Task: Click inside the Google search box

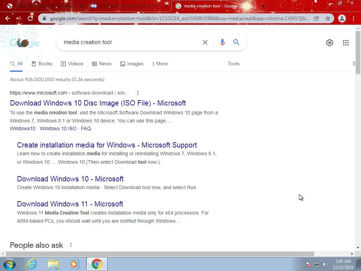Action: [x=131, y=42]
